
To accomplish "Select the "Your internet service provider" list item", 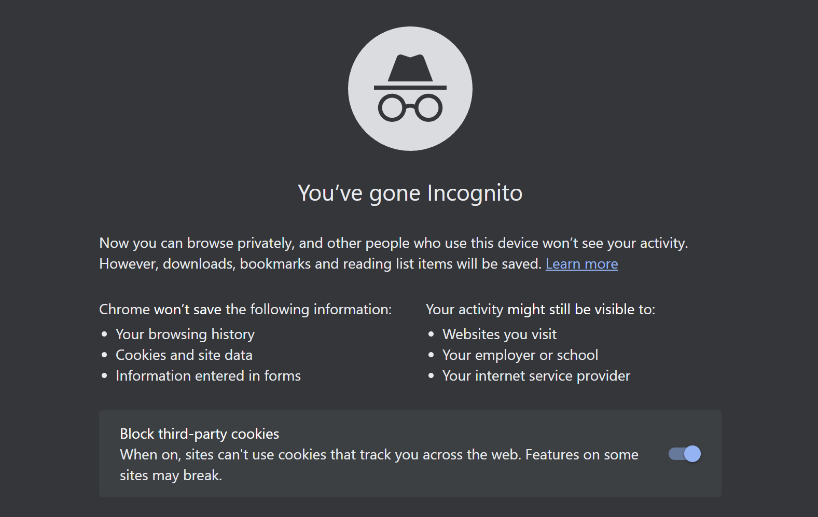I will (x=536, y=376).
